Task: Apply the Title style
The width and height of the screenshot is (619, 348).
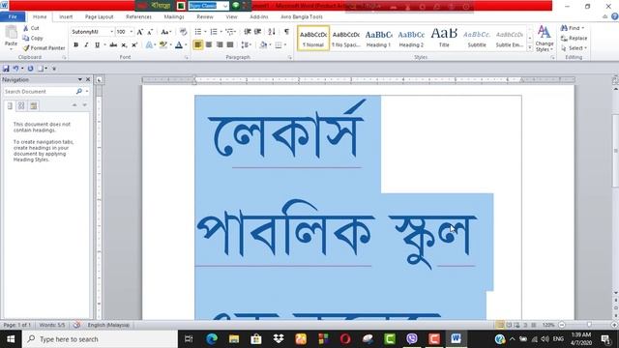Action: pos(444,39)
